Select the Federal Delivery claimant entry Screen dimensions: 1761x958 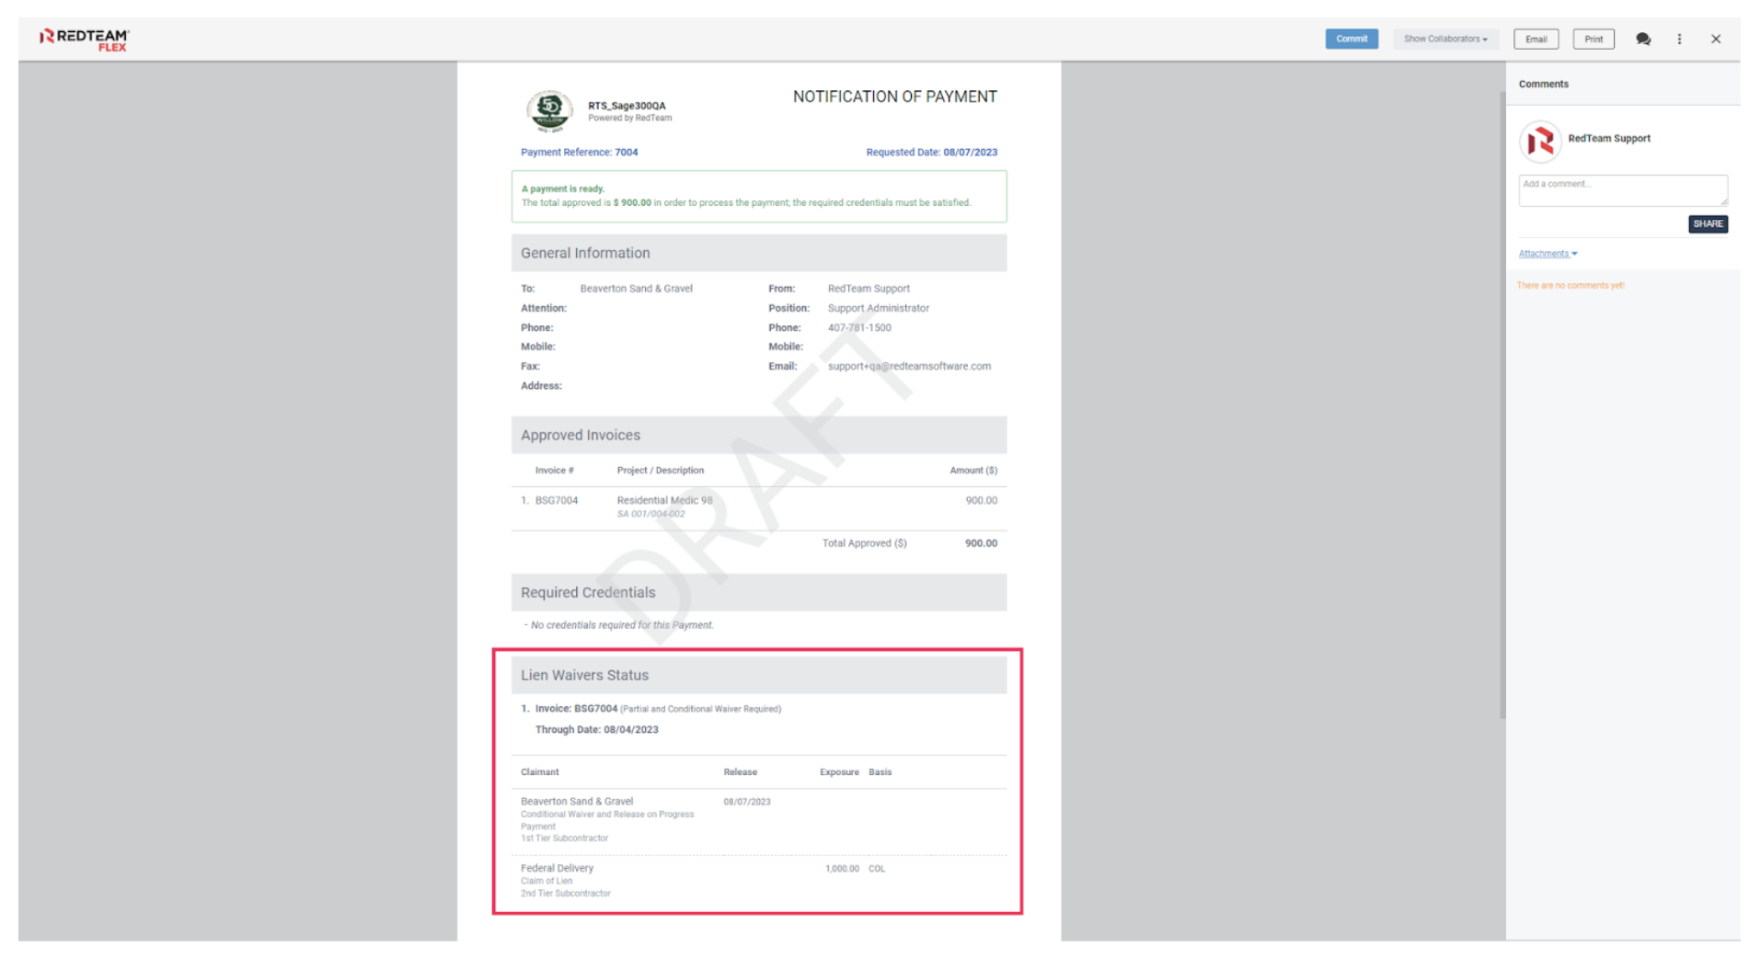pos(557,868)
